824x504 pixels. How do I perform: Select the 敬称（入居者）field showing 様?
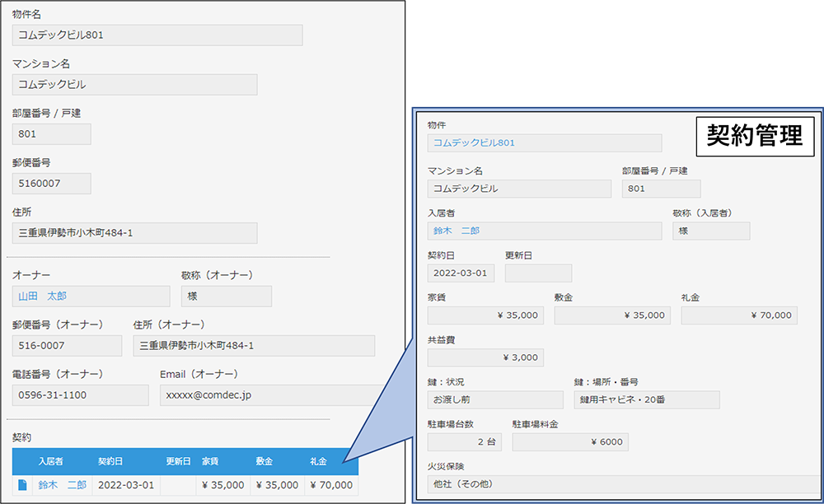click(x=711, y=231)
